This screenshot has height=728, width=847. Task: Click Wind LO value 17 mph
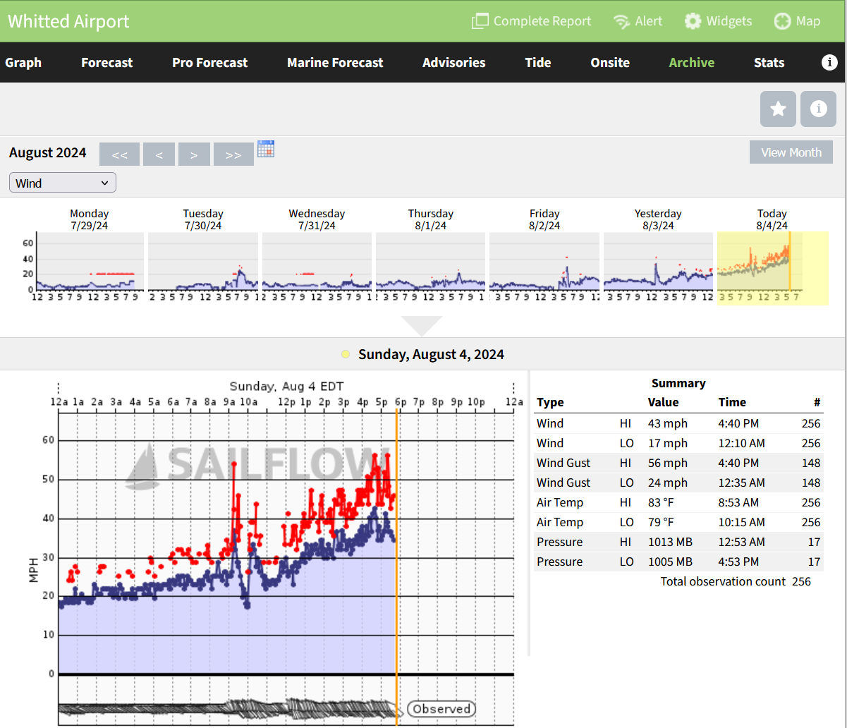click(x=666, y=443)
